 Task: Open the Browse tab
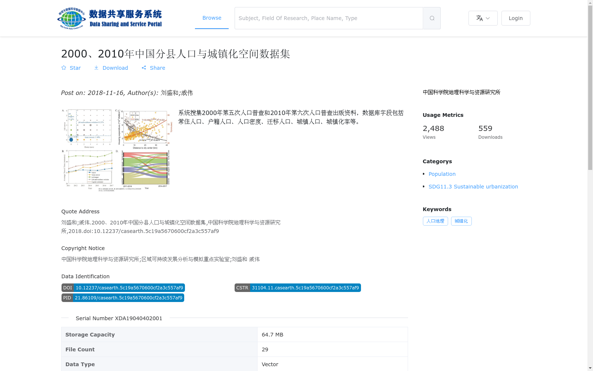pos(212,18)
